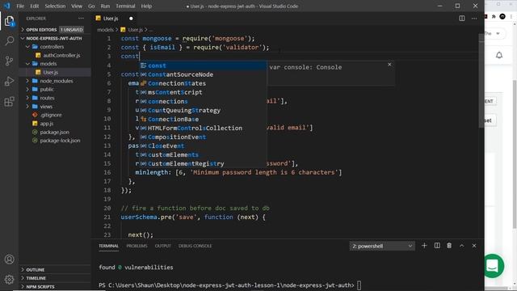Open the Edit menu

34,6
